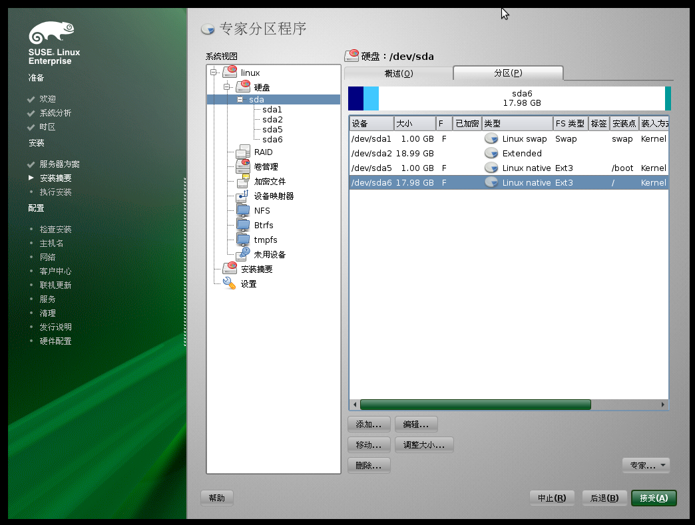
Task: Click the 接受 accept button
Action: point(653,498)
